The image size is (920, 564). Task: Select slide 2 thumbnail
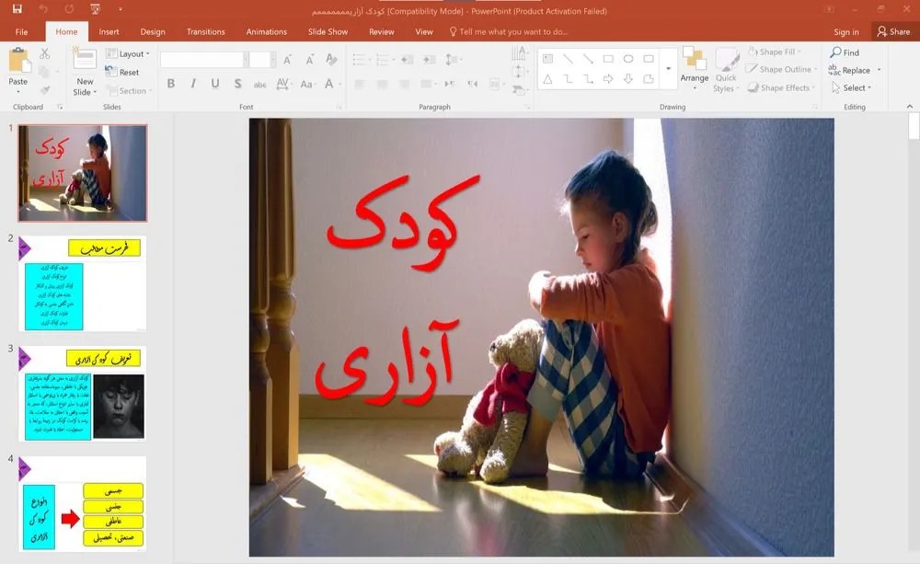[82, 283]
